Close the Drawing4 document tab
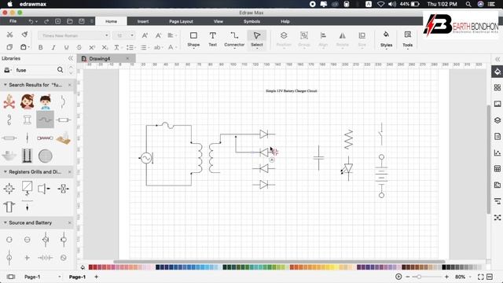503x283 pixels. coord(127,58)
